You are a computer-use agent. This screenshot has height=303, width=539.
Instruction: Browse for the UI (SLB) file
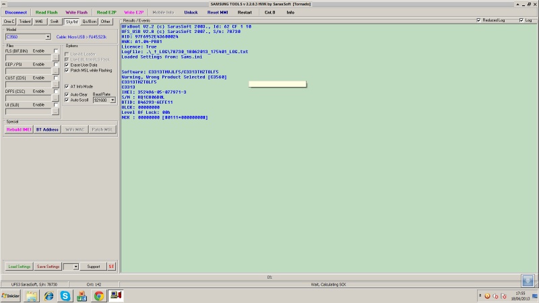55,112
